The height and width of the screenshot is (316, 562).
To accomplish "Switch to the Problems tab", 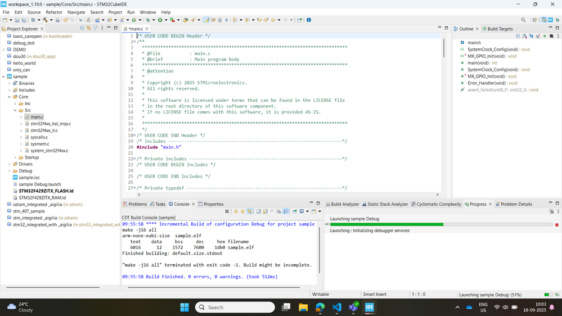I will (x=137, y=204).
